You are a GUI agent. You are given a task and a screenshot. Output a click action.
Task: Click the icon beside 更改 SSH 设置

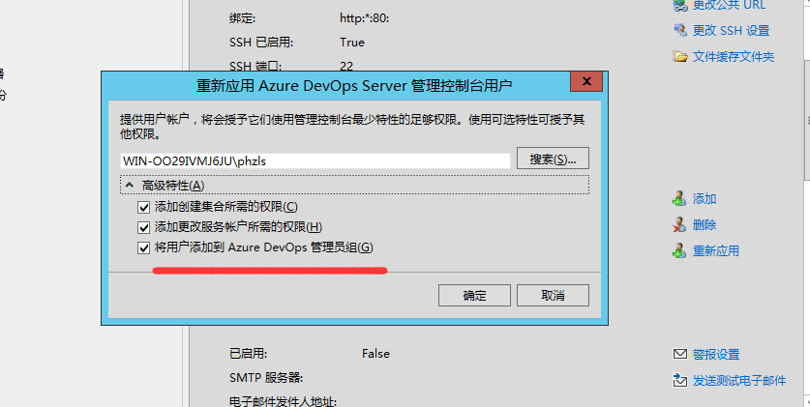pos(679,30)
